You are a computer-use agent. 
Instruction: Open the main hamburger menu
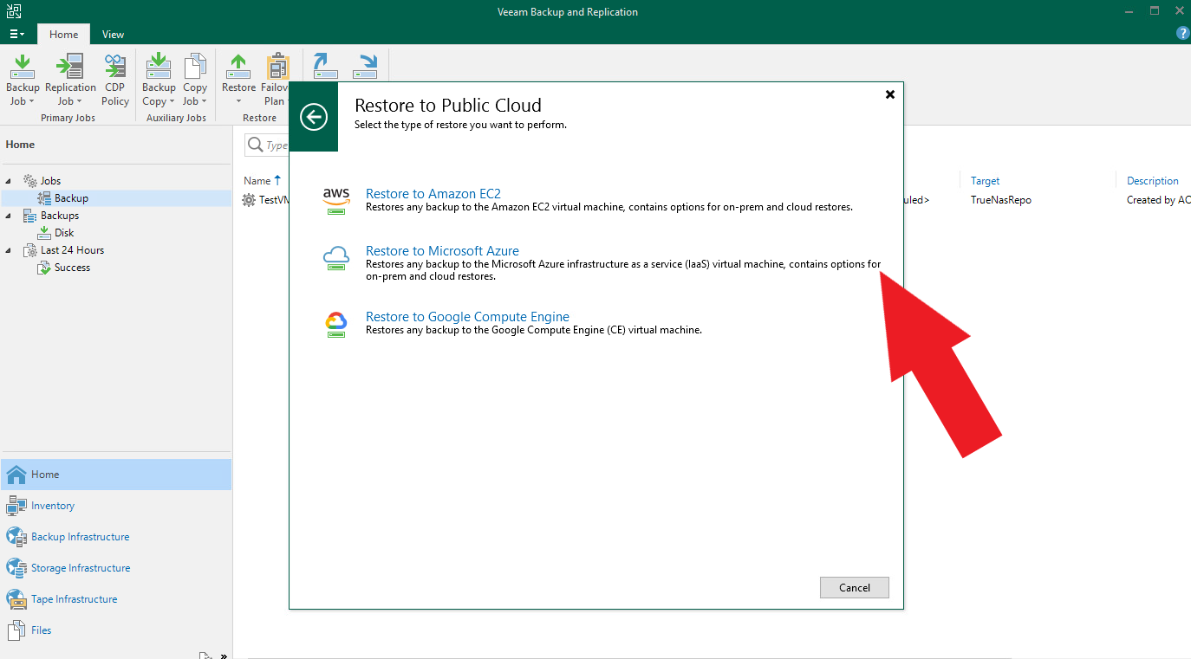17,35
